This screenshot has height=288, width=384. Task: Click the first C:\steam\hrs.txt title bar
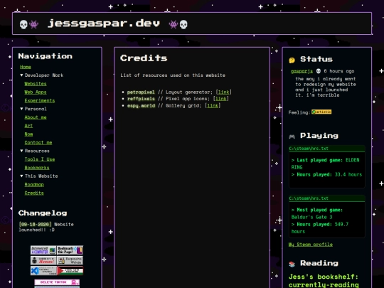coord(327,149)
